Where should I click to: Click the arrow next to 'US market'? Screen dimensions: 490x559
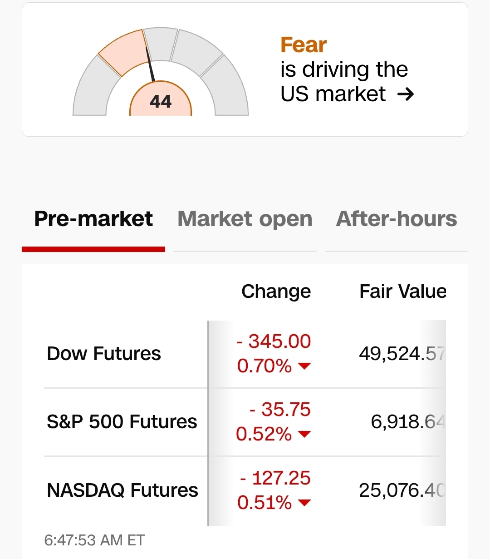(x=405, y=94)
